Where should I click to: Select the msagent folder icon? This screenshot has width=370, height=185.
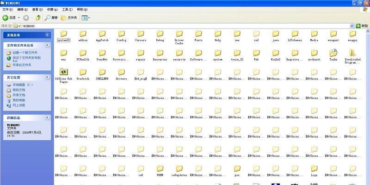point(333,33)
